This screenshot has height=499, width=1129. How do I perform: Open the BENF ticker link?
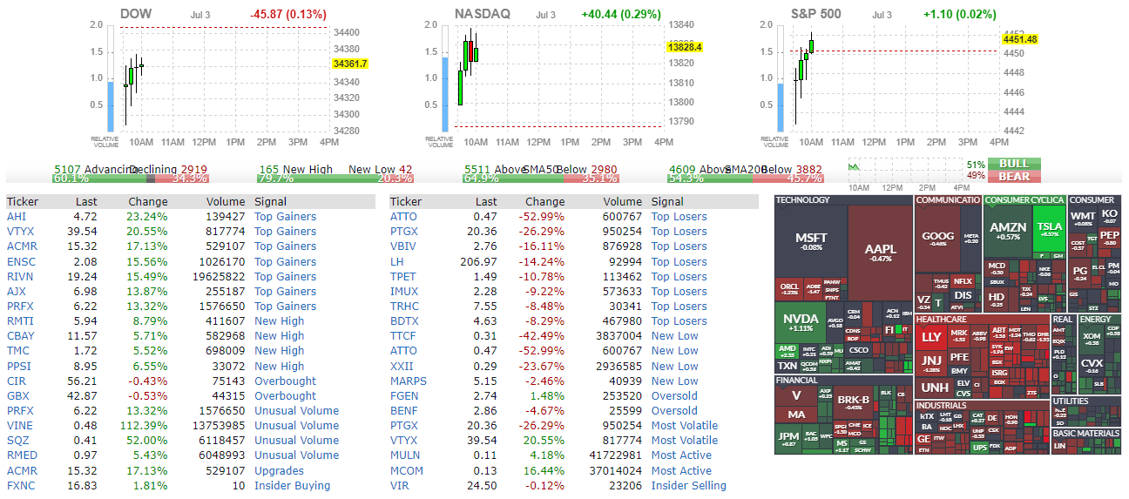coord(403,410)
